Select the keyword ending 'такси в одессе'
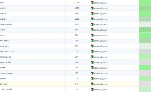 7,73
